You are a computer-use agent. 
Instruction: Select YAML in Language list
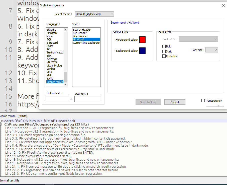pos(55,79)
